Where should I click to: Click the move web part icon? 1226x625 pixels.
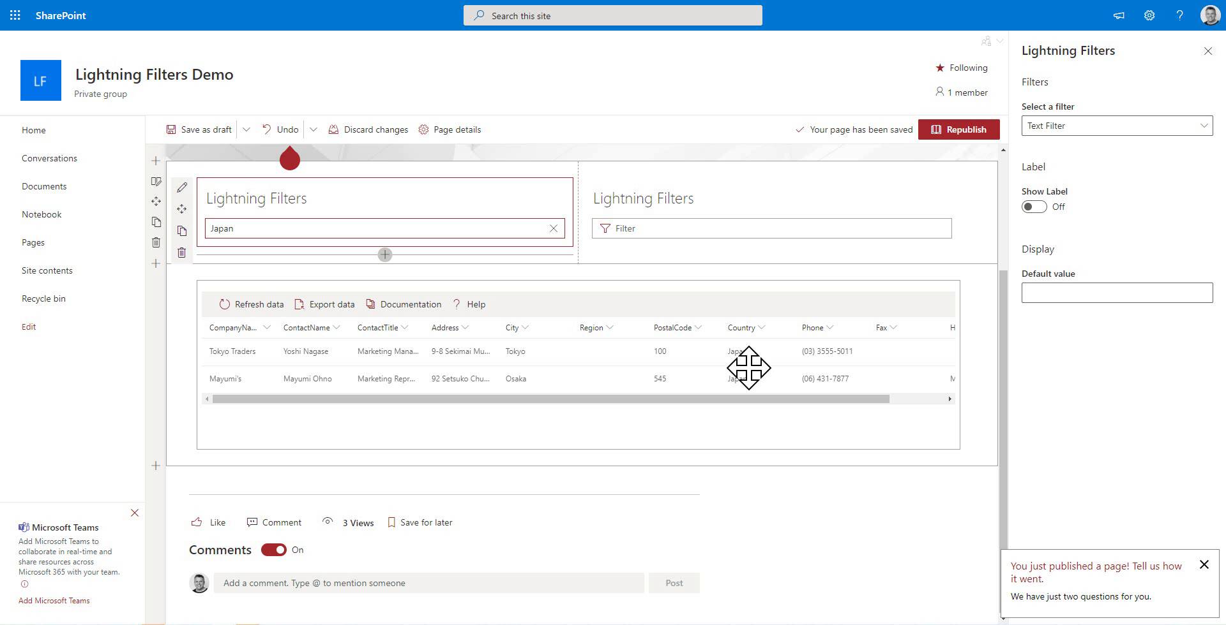click(182, 209)
